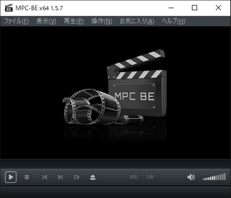231x198 pixels.
Task: Toggle the SUB subtitle indicator
Action: pos(150,178)
